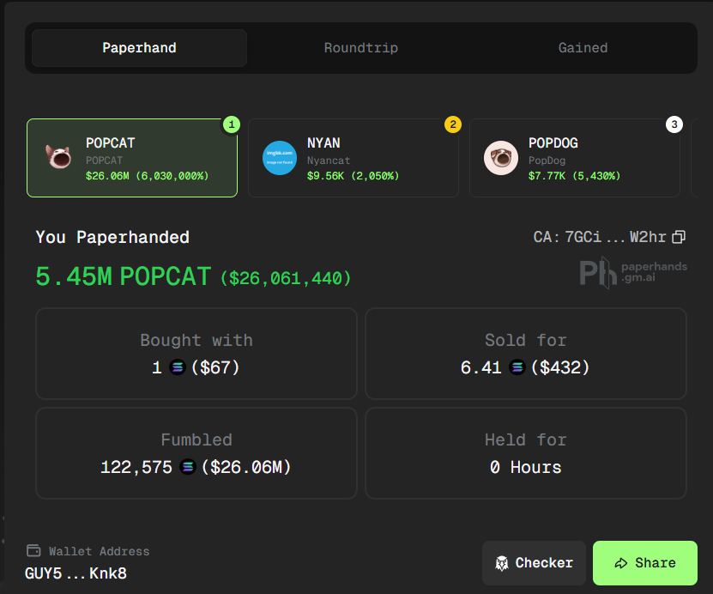The image size is (713, 594).
Task: Copy the contract address with copy icon
Action: pyautogui.click(x=679, y=237)
